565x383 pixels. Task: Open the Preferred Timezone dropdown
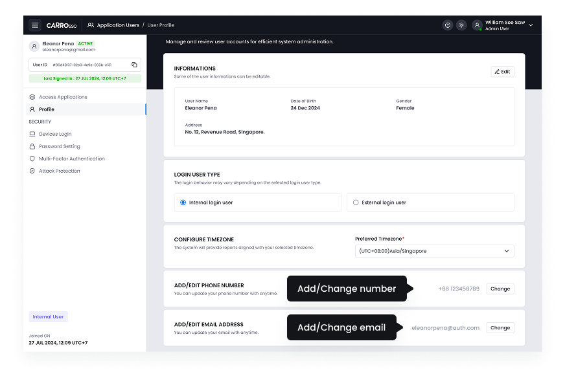433,250
